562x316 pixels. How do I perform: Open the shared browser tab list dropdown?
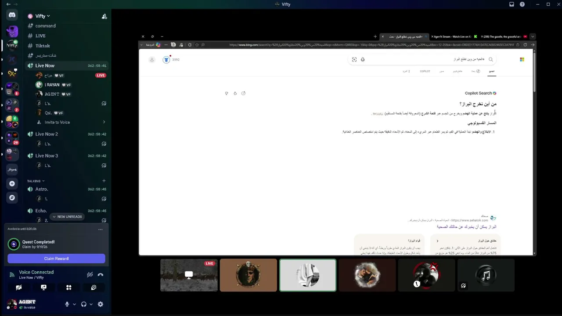click(x=533, y=37)
